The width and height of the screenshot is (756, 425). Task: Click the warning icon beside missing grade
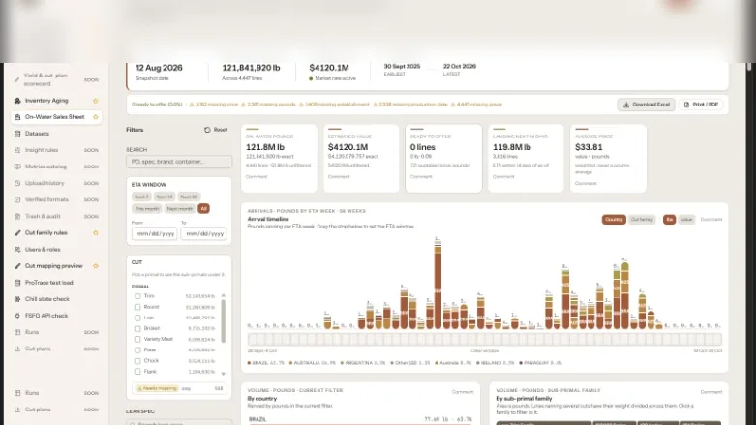pos(453,105)
